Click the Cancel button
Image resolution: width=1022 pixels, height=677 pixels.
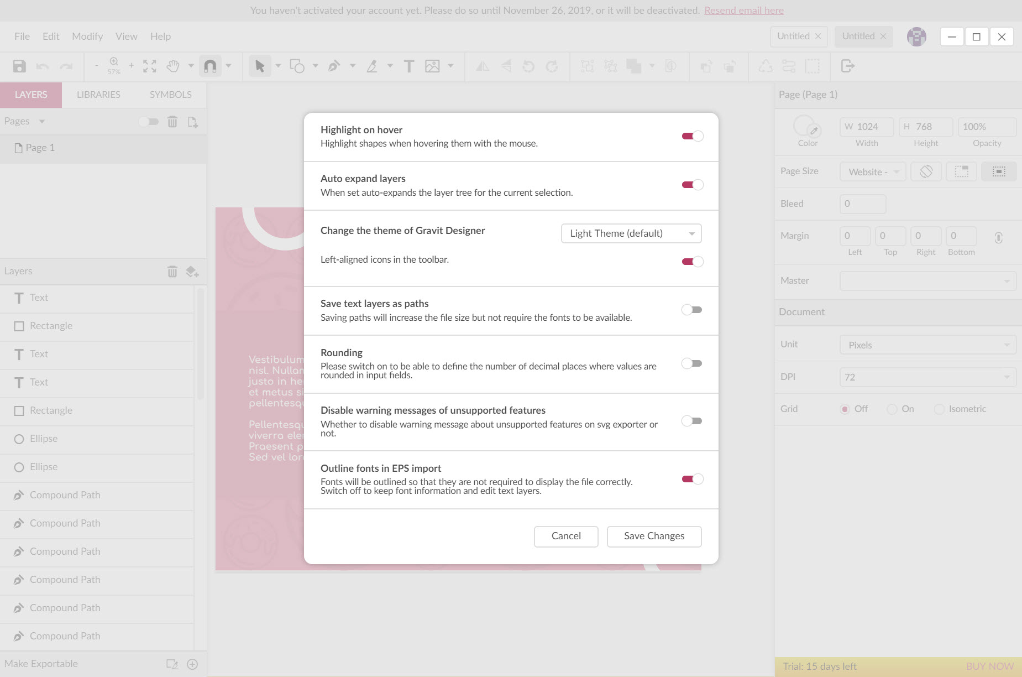pos(566,537)
